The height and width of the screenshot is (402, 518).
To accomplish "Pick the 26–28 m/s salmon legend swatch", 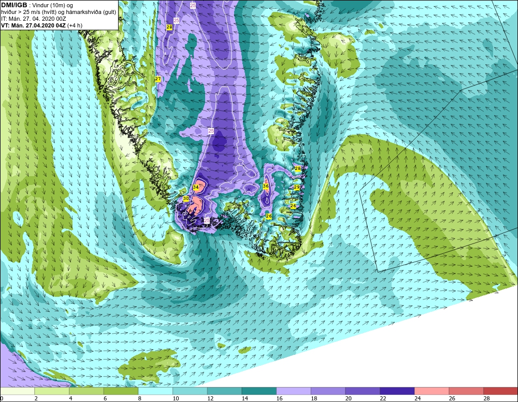I will pyautogui.click(x=466, y=391).
